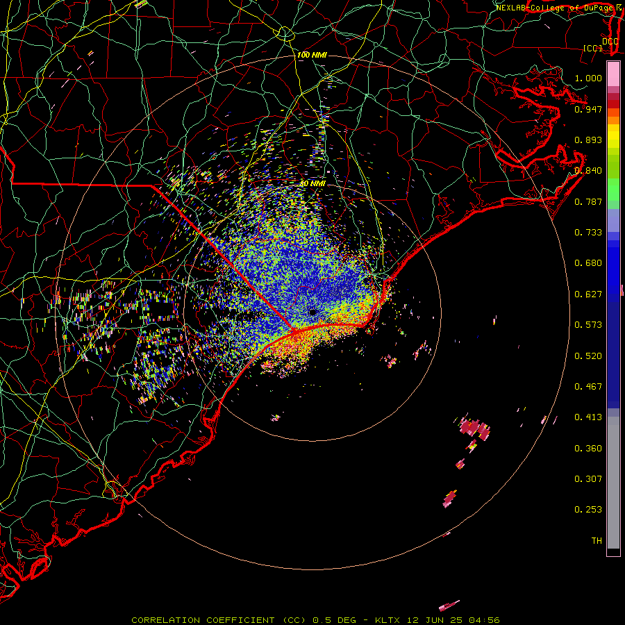
Task: Click the DCC product label
Action: (x=610, y=42)
